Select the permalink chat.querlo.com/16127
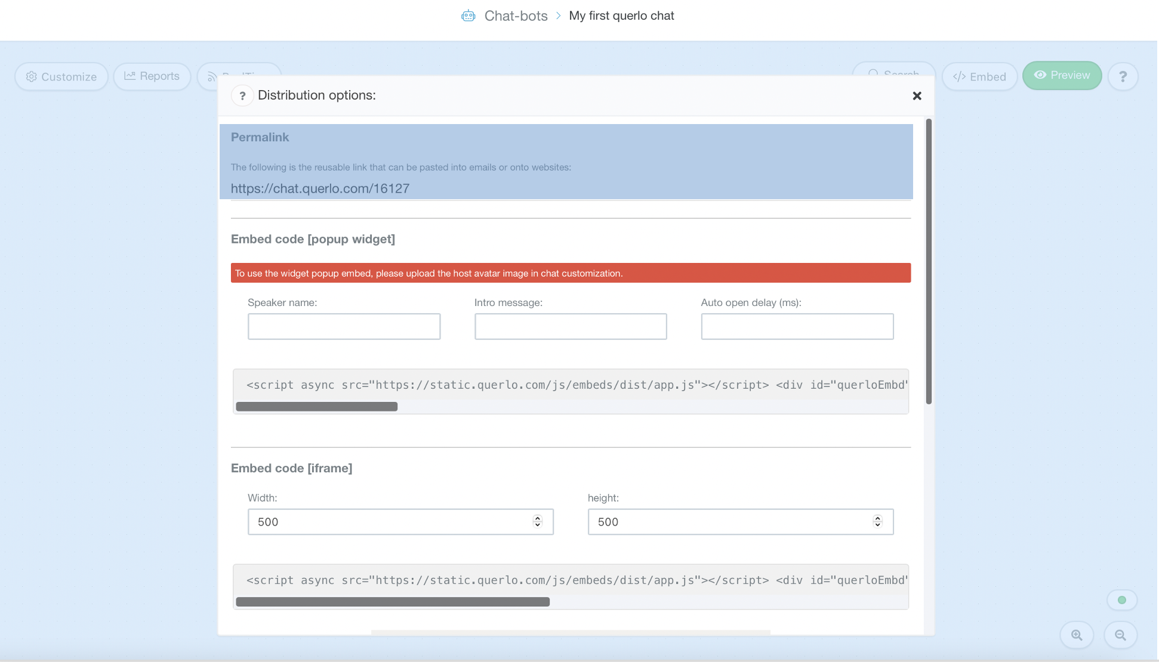The width and height of the screenshot is (1159, 662). pos(320,188)
